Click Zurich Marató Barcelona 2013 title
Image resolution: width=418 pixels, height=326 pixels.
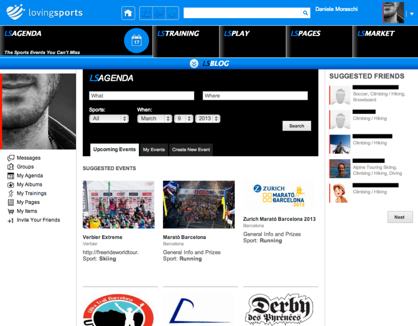click(x=279, y=219)
